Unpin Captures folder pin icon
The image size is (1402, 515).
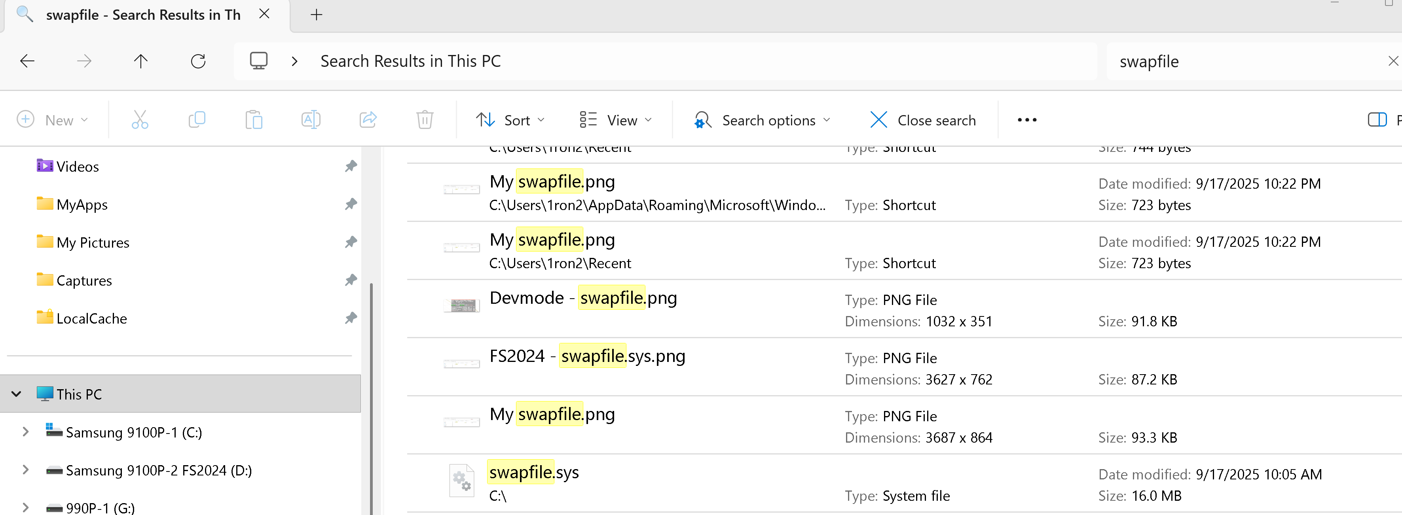tap(351, 280)
